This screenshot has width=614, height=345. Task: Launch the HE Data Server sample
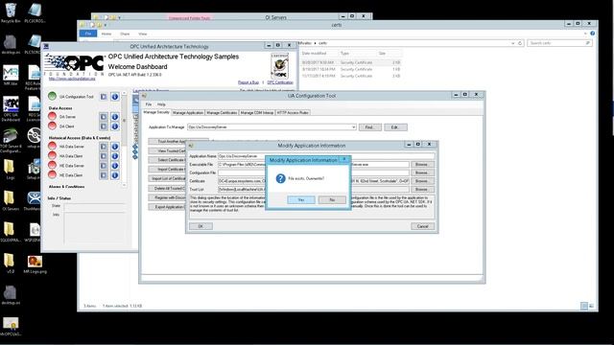click(104, 166)
